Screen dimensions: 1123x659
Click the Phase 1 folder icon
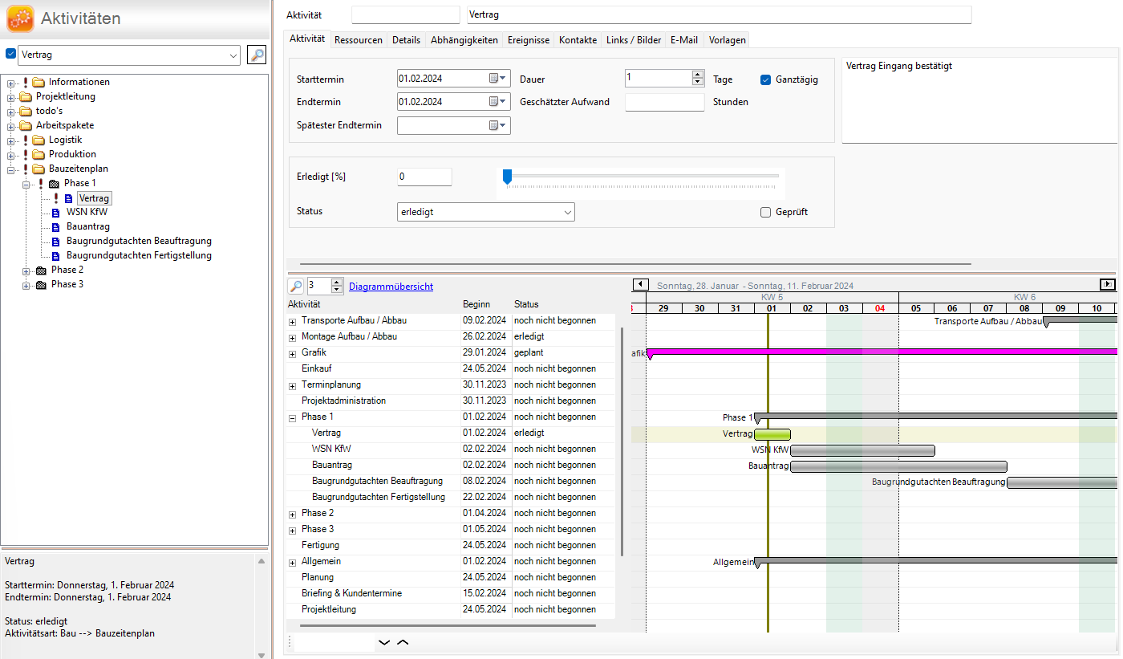[54, 183]
